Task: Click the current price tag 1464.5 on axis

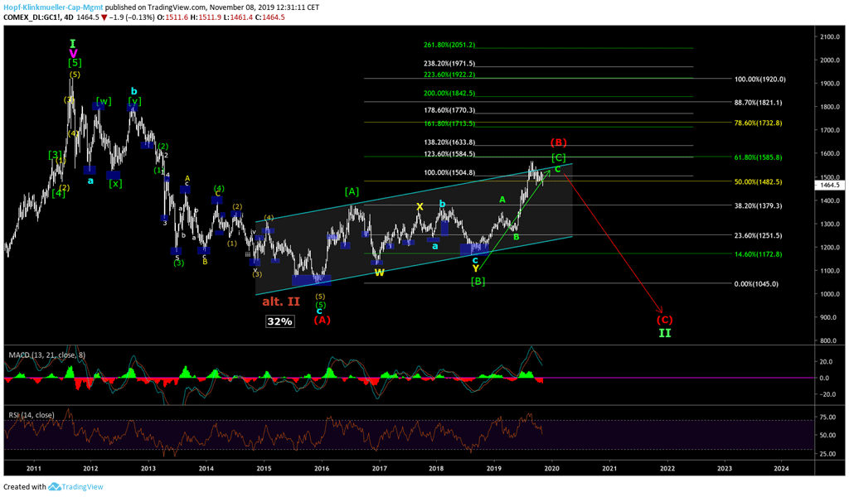Action: point(829,185)
